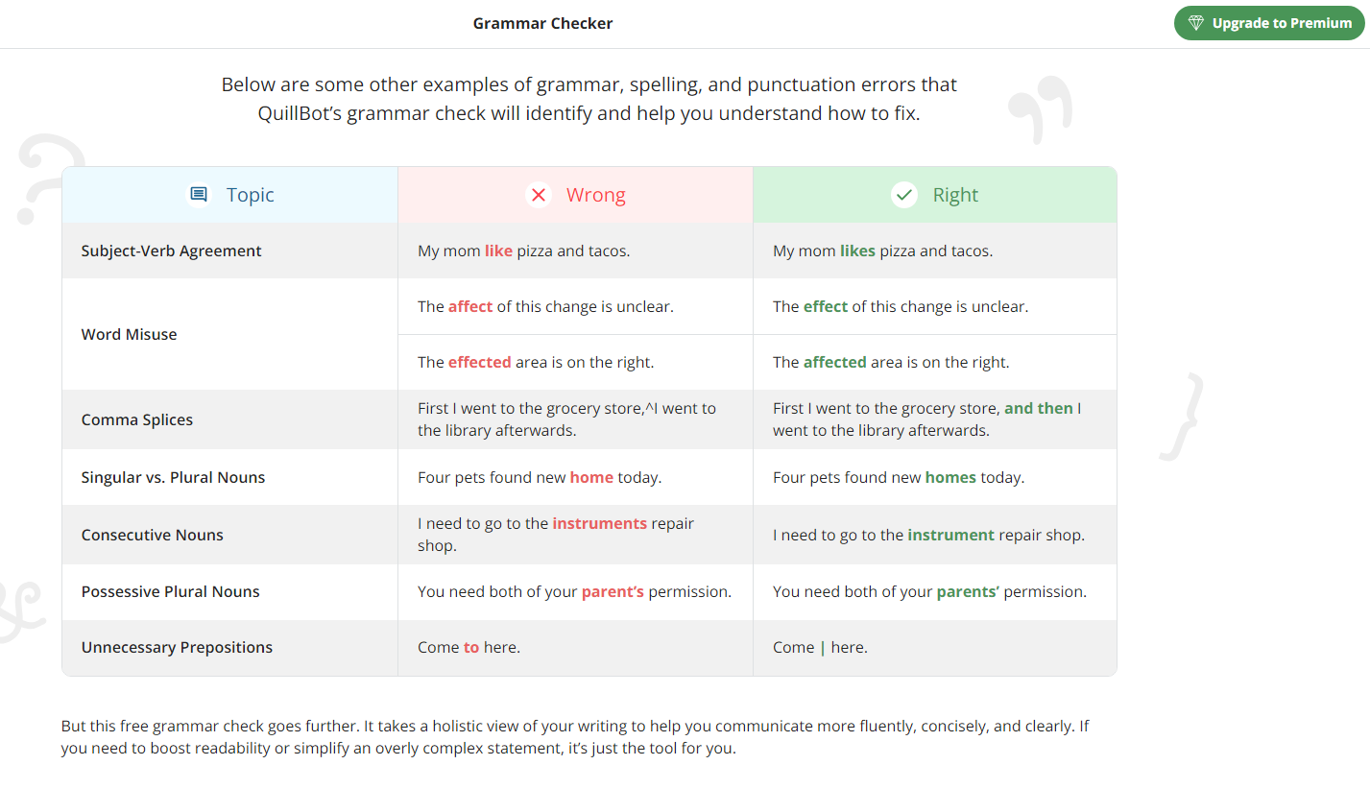
Task: Click the red highlighted word "parent's"
Action: point(613,591)
